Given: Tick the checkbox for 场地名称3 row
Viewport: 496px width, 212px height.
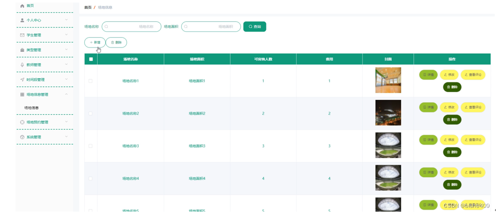Looking at the screenshot, I should click(x=90, y=146).
